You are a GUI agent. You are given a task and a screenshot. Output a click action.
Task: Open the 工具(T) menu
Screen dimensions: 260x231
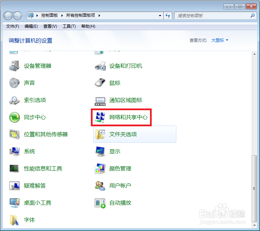pos(69,26)
